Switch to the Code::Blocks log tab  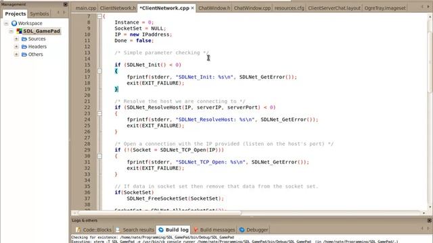pyautogui.click(x=94, y=230)
